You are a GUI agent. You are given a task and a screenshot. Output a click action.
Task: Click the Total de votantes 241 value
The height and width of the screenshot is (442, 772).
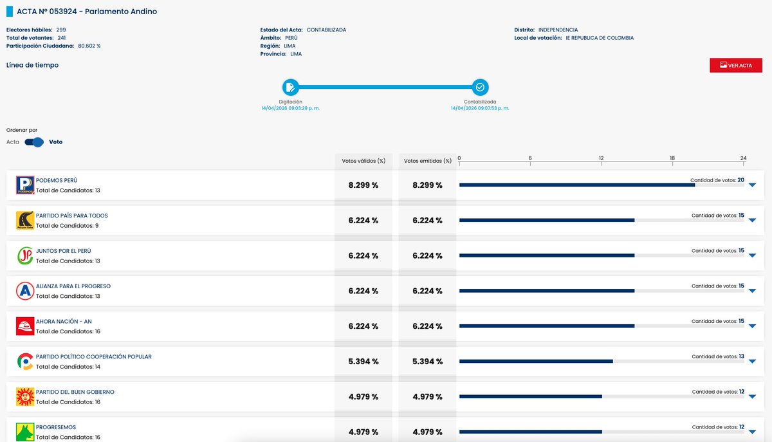tap(62, 38)
